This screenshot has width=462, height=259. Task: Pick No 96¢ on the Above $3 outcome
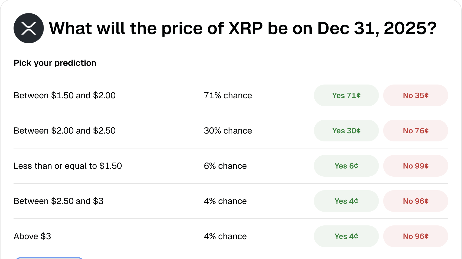coord(415,236)
